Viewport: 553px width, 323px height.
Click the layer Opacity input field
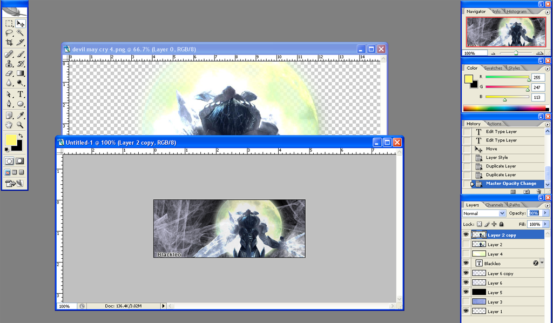click(534, 213)
